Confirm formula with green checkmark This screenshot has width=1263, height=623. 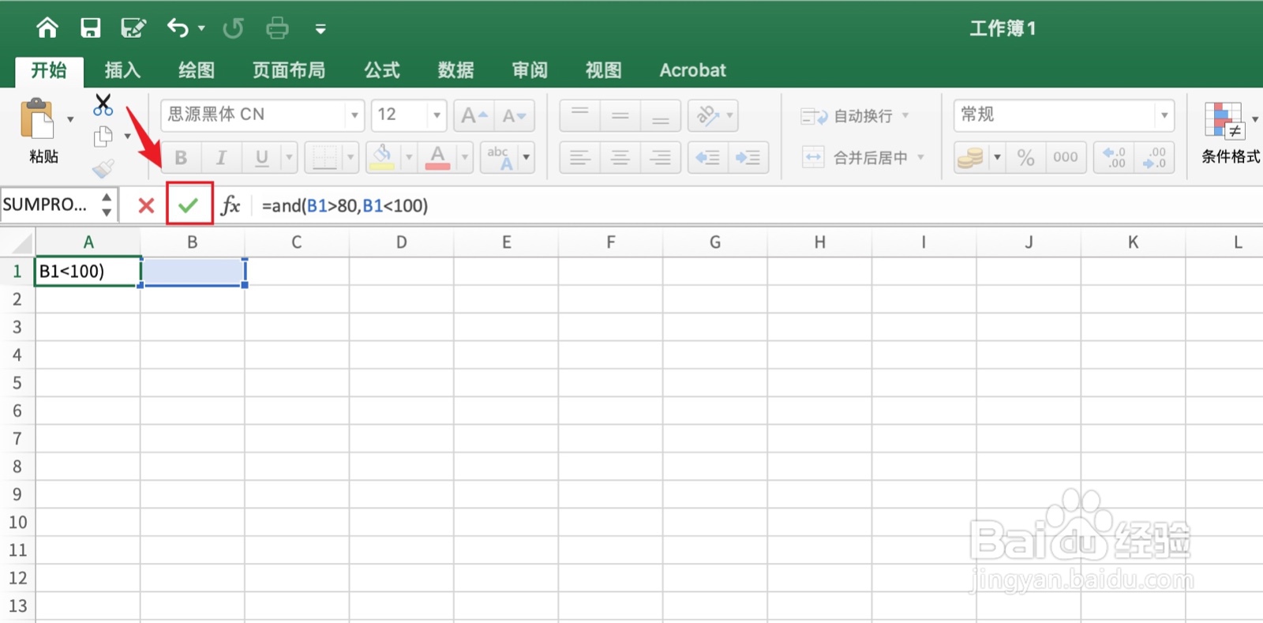coord(189,205)
